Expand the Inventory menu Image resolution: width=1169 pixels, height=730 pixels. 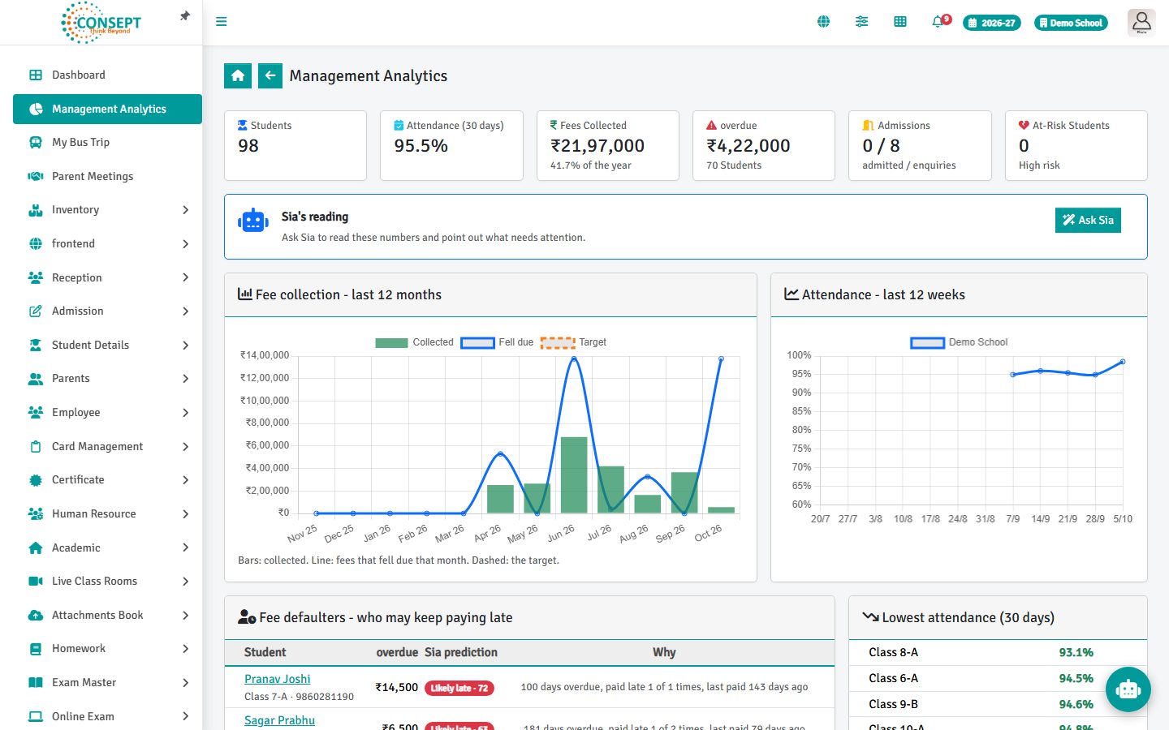pyautogui.click(x=107, y=210)
